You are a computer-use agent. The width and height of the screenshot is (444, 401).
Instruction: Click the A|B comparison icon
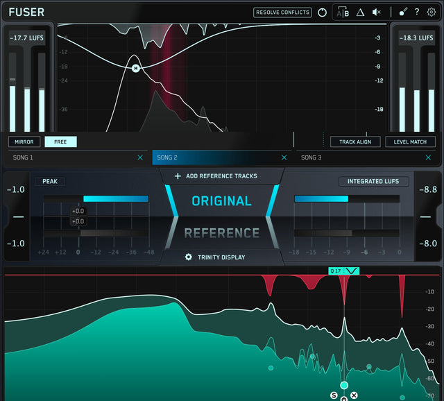coord(342,12)
